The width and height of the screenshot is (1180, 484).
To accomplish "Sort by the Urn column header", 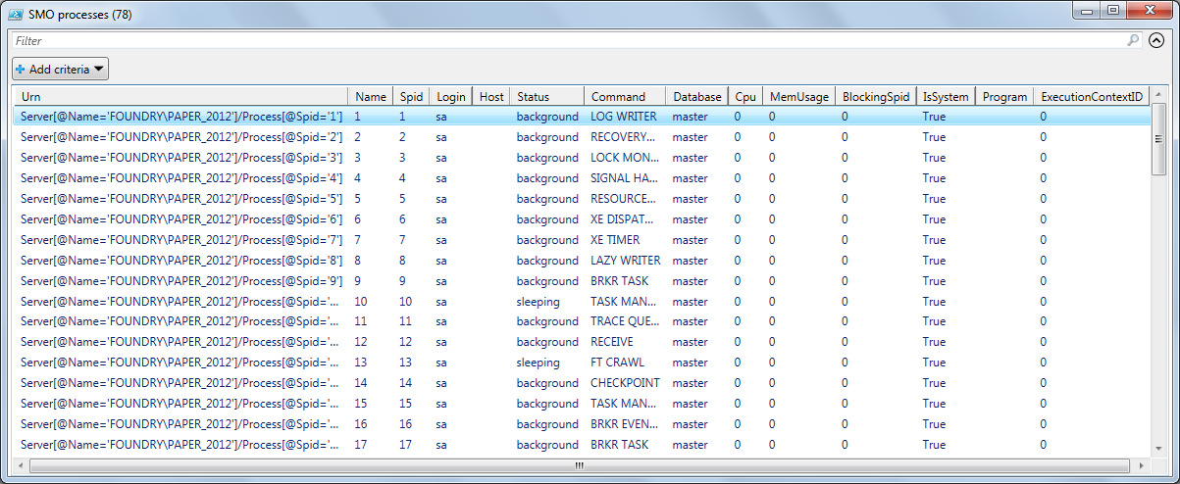I will [180, 96].
